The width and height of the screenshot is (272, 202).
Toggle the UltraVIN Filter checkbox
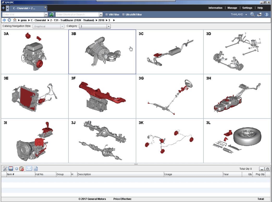tap(123, 15)
